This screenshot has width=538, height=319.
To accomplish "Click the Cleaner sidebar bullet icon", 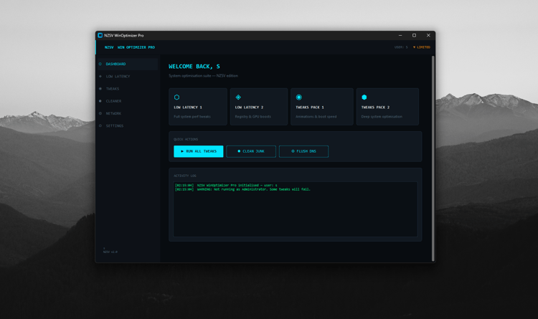I will coord(100,101).
